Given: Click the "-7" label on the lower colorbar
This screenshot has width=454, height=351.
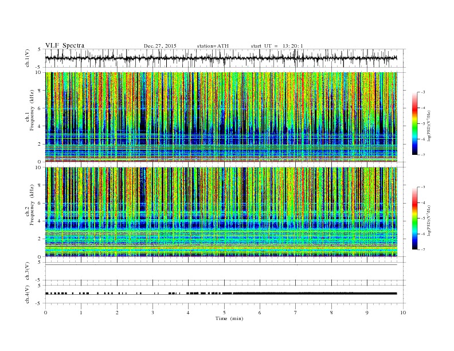Looking at the screenshot, I should [x=423, y=249].
